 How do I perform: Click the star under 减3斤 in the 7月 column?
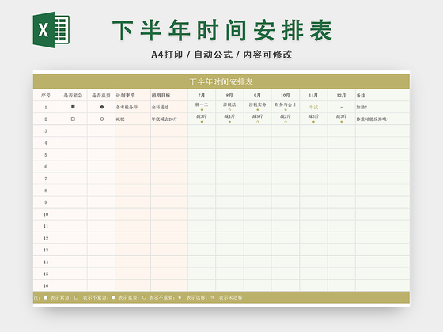[202, 122]
